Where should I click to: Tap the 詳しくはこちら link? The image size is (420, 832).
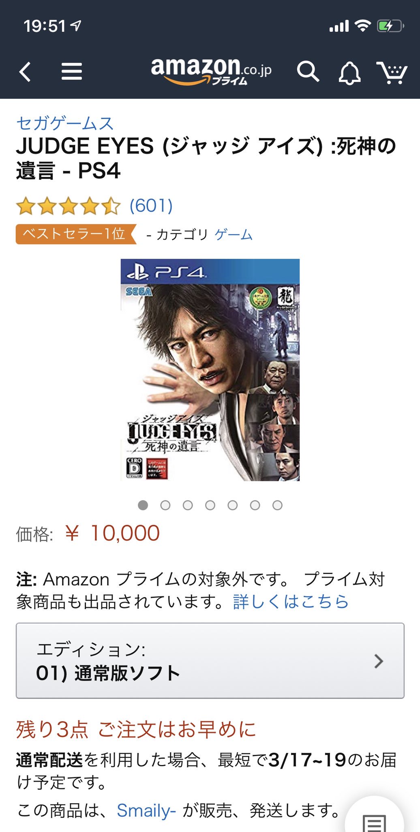pos(291,602)
